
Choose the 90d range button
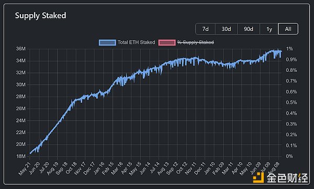coord(249,29)
